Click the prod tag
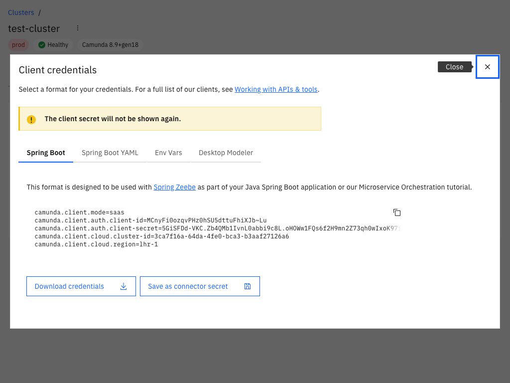 click(18, 45)
